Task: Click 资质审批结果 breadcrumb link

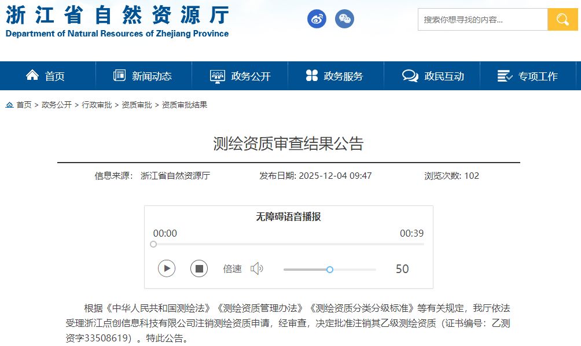Action: pos(185,105)
